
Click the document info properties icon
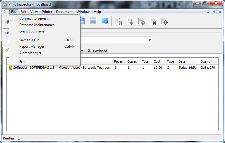pyautogui.click(x=164, y=21)
